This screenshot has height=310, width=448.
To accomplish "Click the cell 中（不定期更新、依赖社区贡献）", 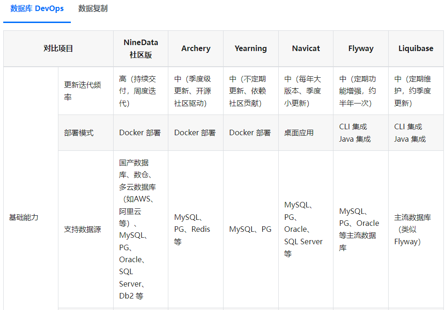I will pos(251,91).
